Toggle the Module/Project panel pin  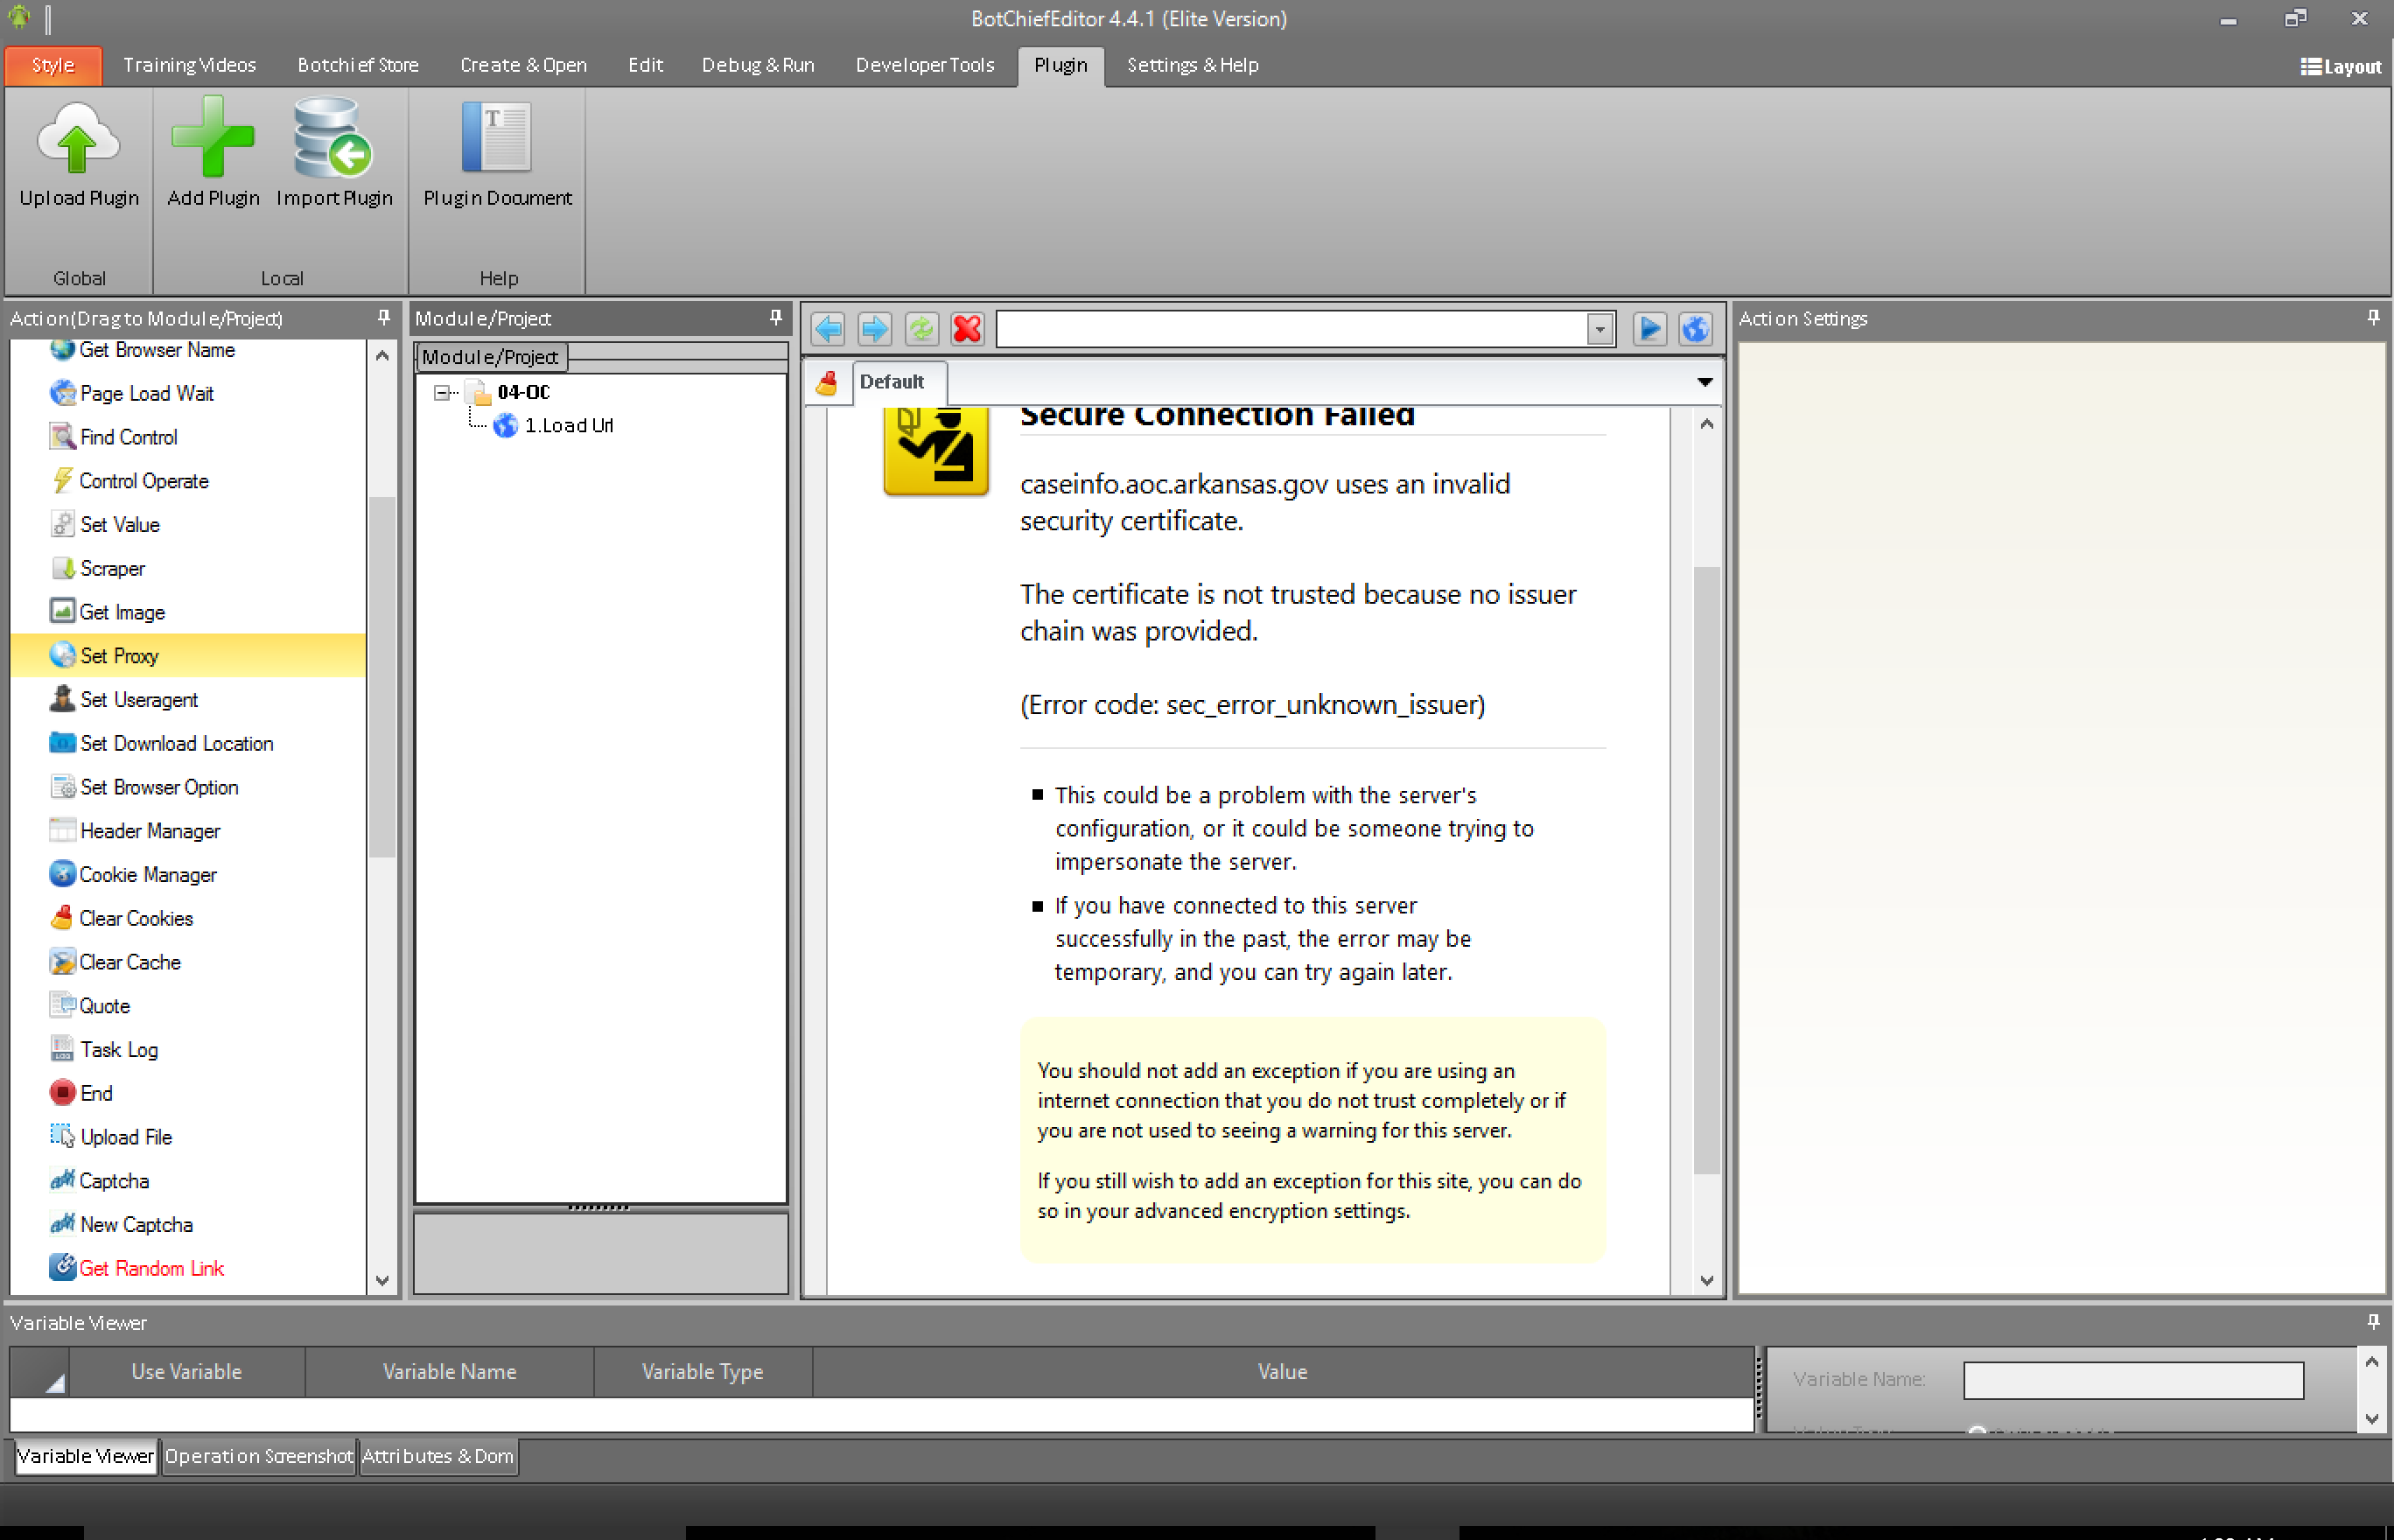776,318
